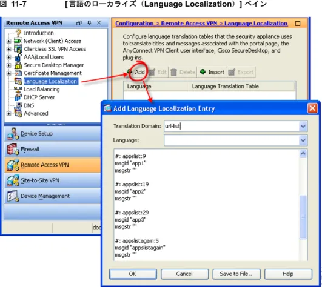Click the Firewall icon
The height and width of the screenshot is (287, 322).
(13, 149)
